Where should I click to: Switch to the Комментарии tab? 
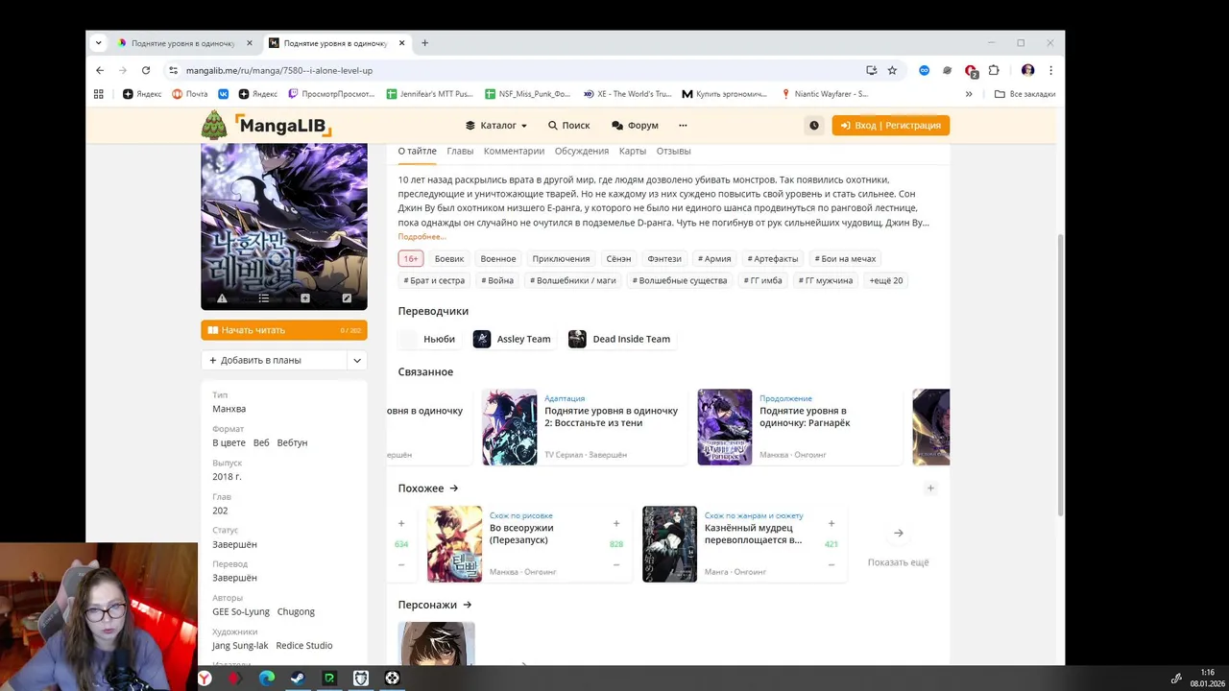coord(514,151)
